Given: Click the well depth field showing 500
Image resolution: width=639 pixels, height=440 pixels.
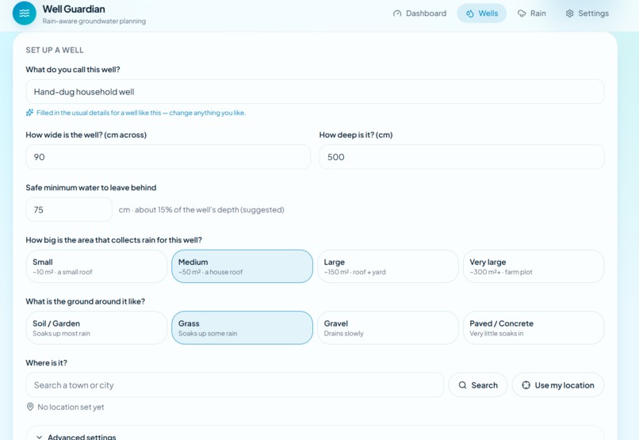Looking at the screenshot, I should (x=461, y=157).
